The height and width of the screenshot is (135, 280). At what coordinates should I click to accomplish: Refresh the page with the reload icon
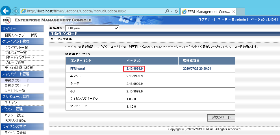[176, 11]
